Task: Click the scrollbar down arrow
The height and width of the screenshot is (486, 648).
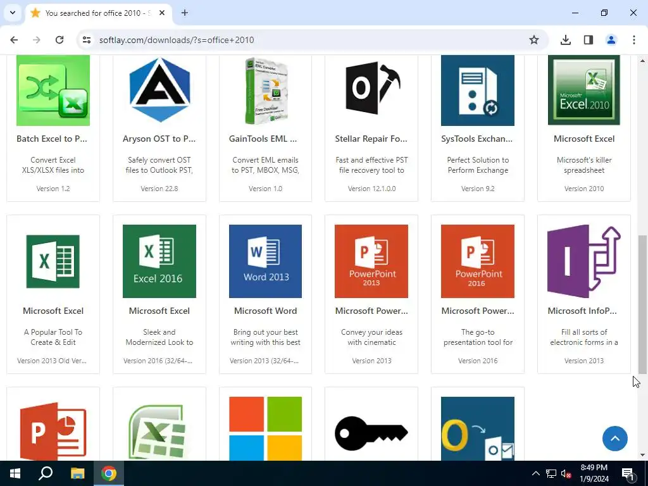Action: [x=642, y=456]
